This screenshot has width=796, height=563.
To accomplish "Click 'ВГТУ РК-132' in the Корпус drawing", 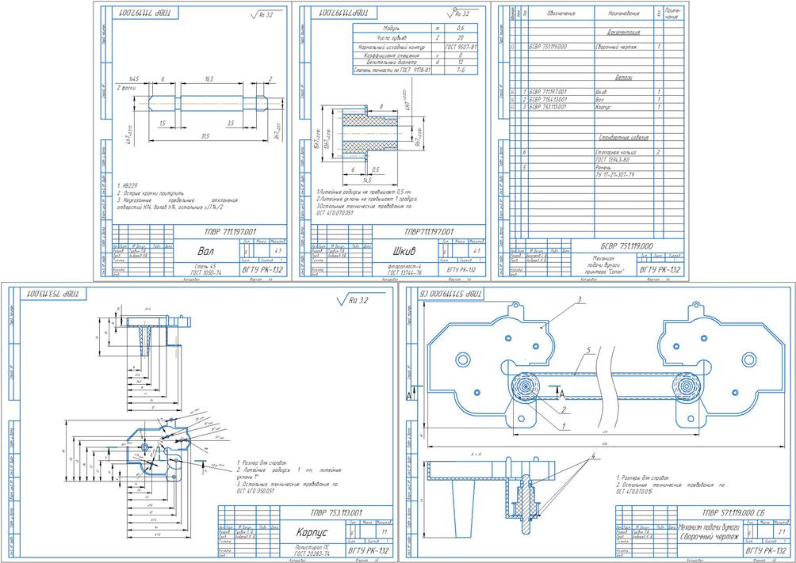I will coord(369,550).
